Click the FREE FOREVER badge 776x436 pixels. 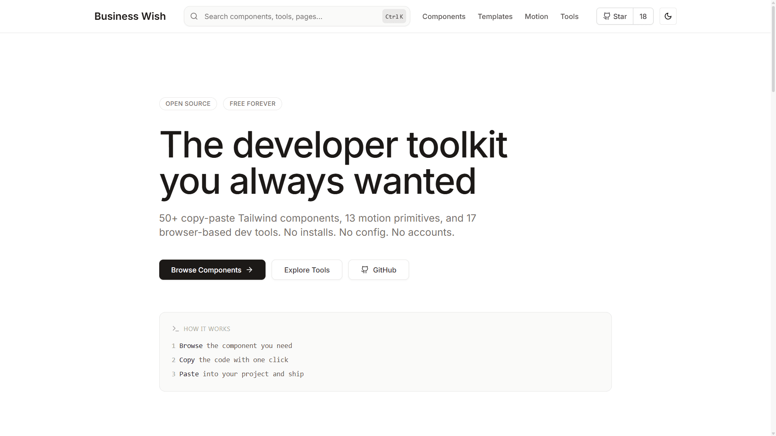(x=252, y=104)
